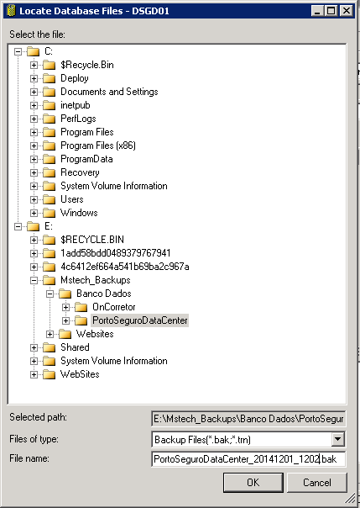Click into the File name field
Image resolution: width=360 pixels, height=508 pixels.
point(248,458)
